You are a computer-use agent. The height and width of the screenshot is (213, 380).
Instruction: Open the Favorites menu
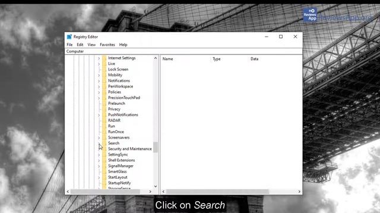tap(107, 45)
